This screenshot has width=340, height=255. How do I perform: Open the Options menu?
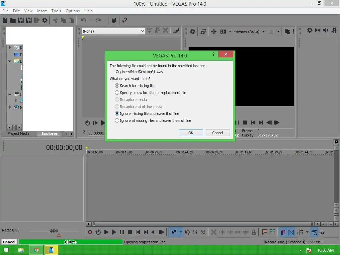pyautogui.click(x=73, y=11)
